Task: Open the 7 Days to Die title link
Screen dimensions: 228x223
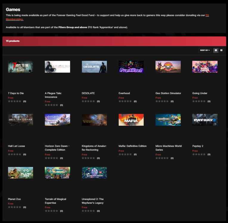Action: click(16, 93)
